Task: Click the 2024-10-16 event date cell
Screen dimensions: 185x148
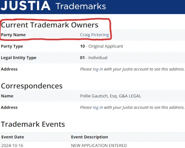Action: click(x=12, y=146)
